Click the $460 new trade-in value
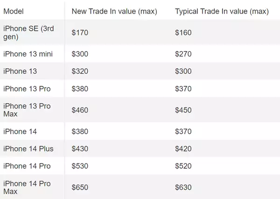The image size is (280, 199). (79, 110)
